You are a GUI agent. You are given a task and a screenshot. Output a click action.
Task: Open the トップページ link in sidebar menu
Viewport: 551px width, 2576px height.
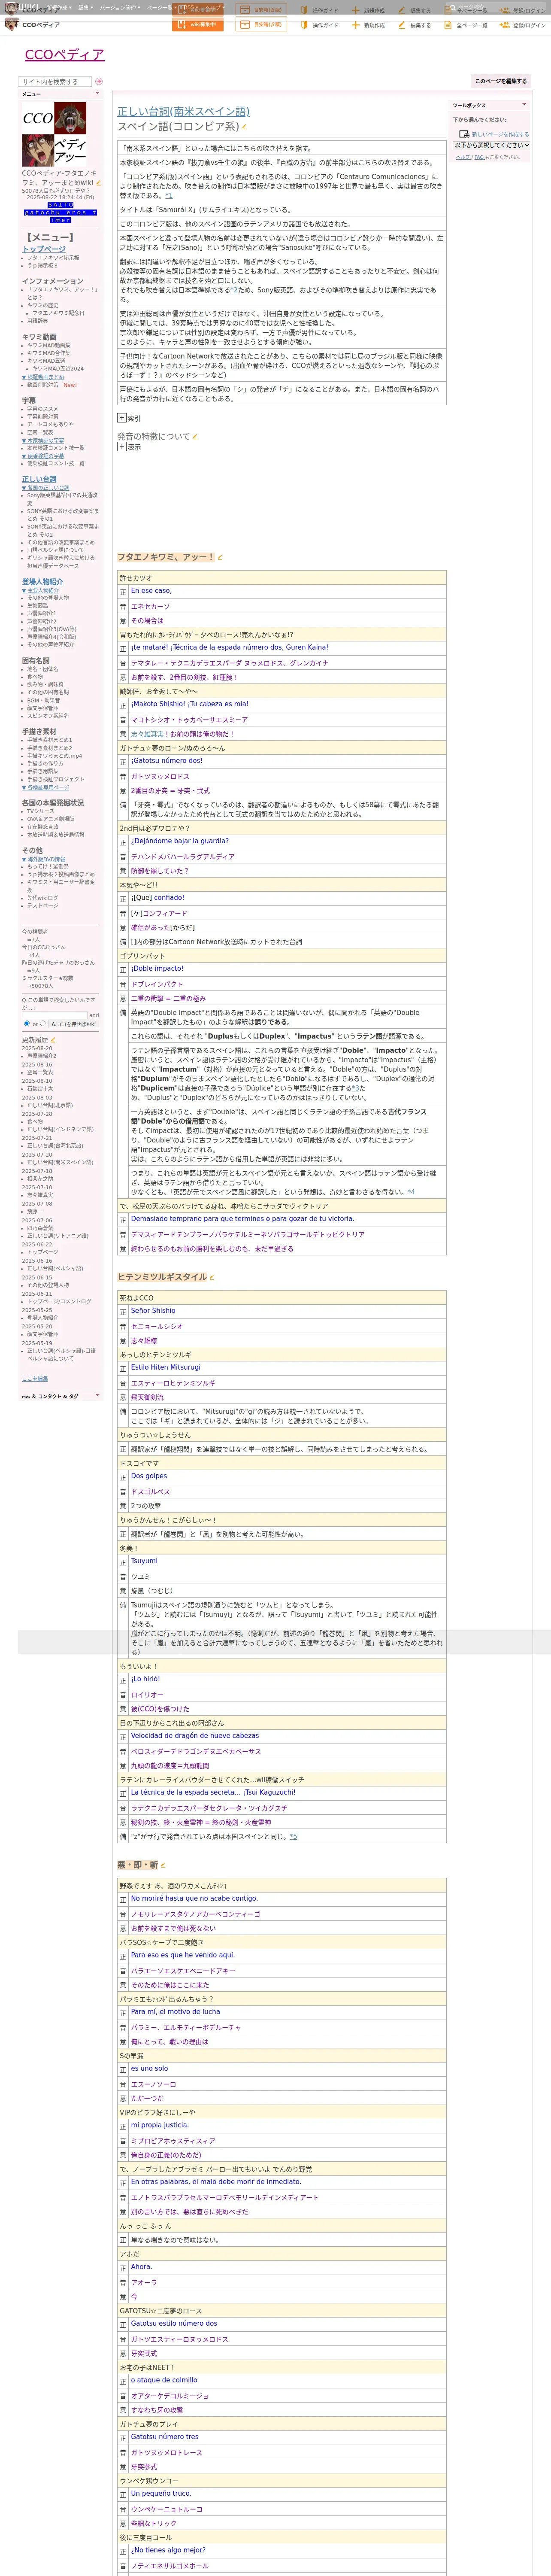point(44,249)
